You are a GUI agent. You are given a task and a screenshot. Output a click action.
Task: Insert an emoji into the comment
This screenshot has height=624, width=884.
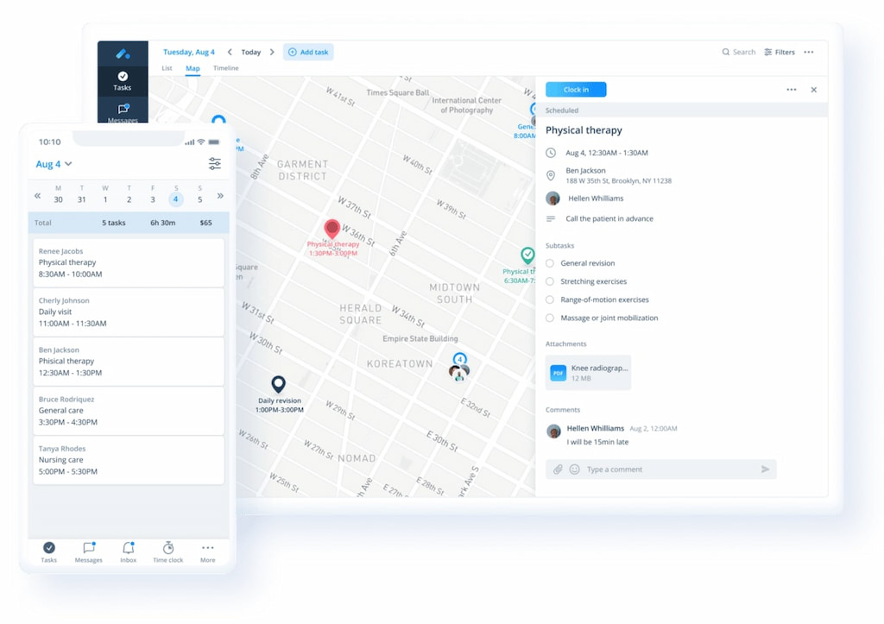pos(575,469)
